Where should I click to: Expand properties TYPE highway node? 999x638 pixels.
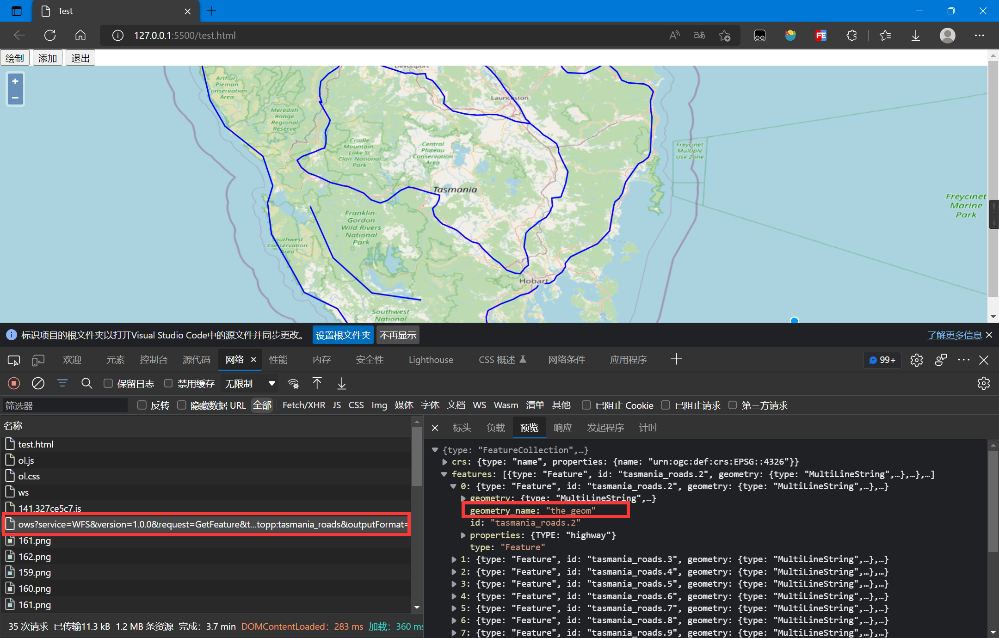463,535
